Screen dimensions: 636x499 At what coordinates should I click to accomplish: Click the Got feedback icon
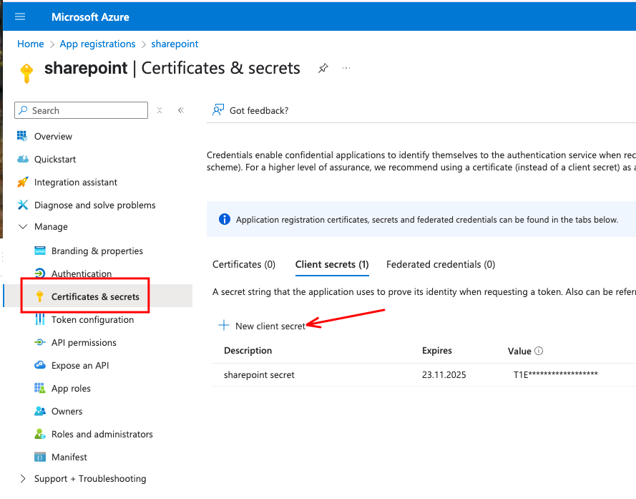click(x=219, y=110)
